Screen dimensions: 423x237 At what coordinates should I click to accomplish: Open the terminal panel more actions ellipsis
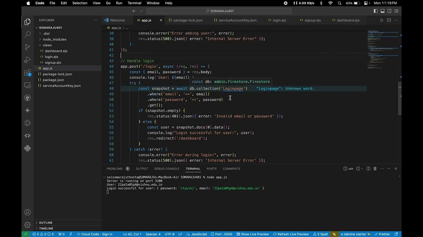[381, 169]
